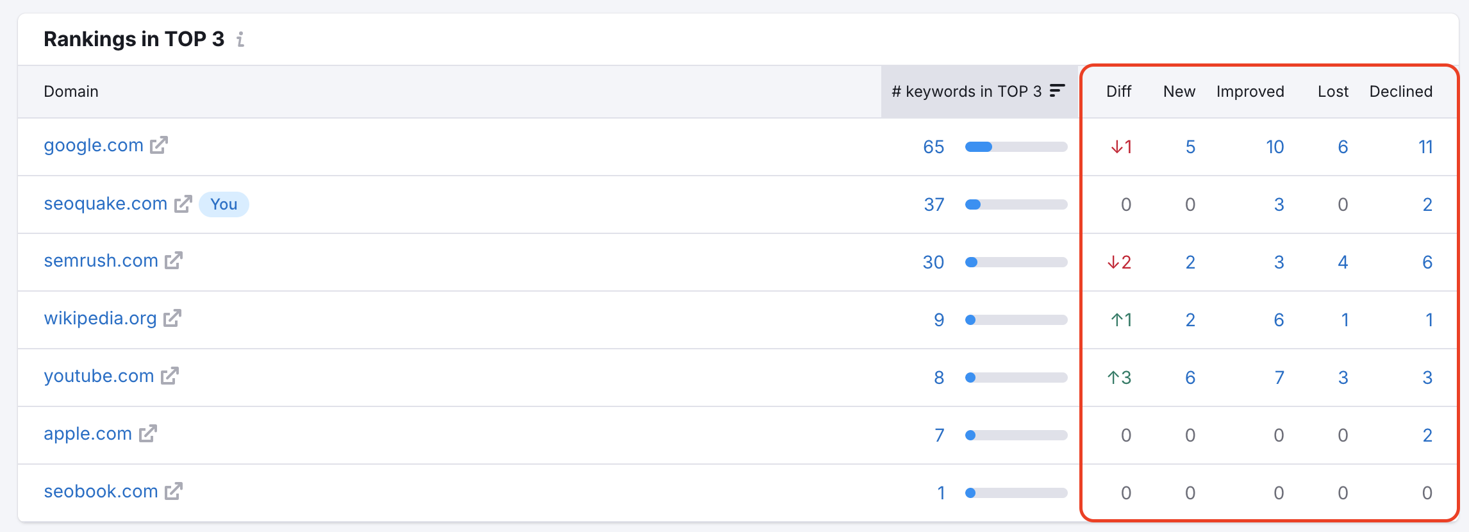Sort table by Improved column header
Screen dimensions: 1469x532
click(1250, 92)
